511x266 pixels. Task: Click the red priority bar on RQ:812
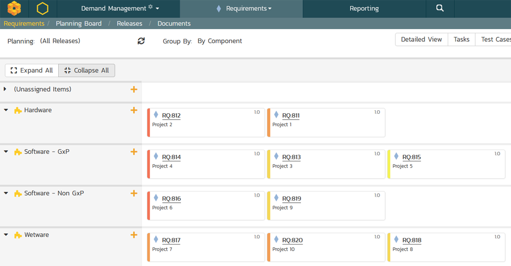(148, 123)
